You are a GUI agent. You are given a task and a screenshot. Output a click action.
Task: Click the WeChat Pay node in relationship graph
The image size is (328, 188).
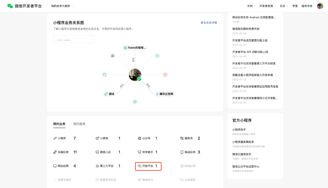[135, 102]
